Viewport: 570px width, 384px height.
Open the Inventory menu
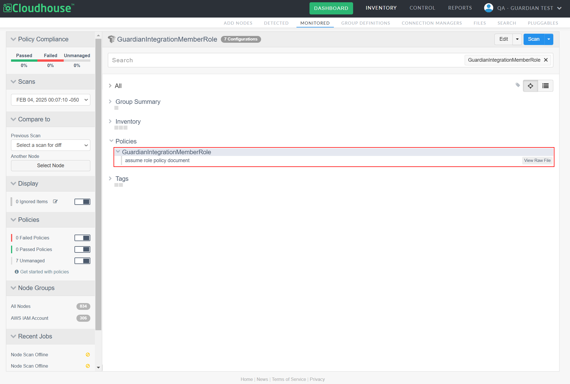(x=381, y=8)
